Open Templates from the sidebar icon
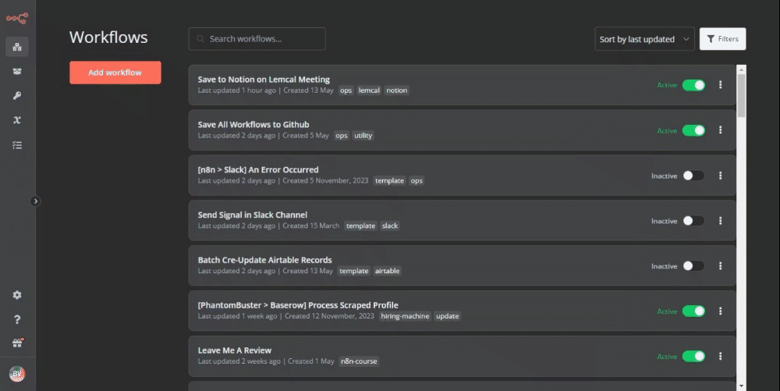 (17, 71)
